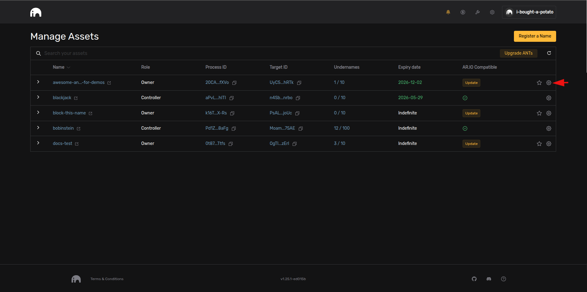Select the gavel auctions icon
587x292 pixels.
click(x=477, y=12)
